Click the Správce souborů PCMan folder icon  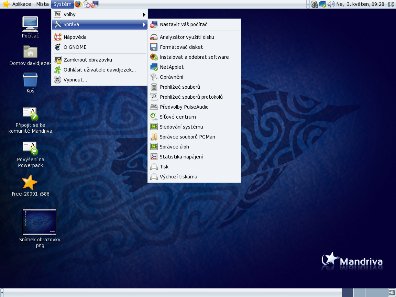point(154,137)
